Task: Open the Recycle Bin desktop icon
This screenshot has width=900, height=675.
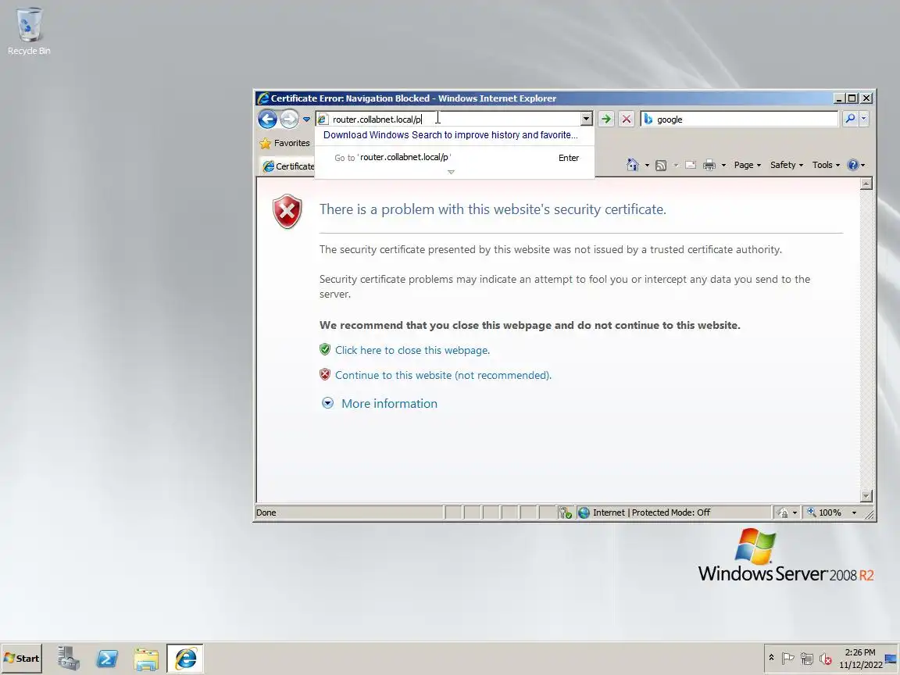Action: 29,31
